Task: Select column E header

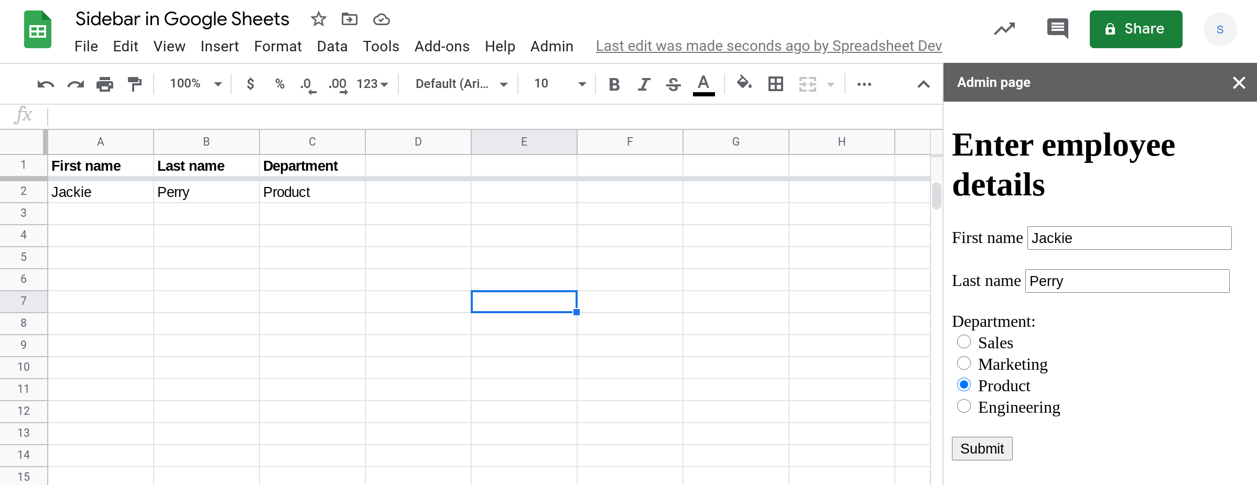Action: 524,142
